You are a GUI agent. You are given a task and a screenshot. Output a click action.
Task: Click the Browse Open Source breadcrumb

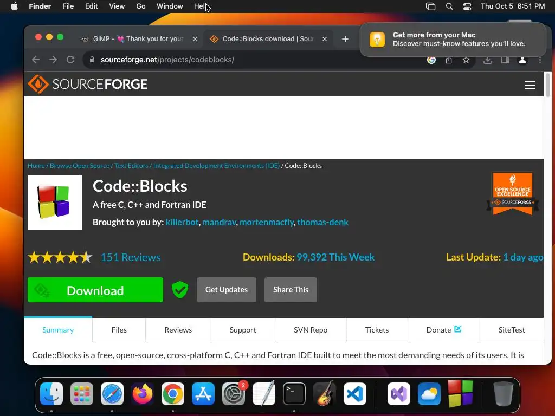(80, 166)
